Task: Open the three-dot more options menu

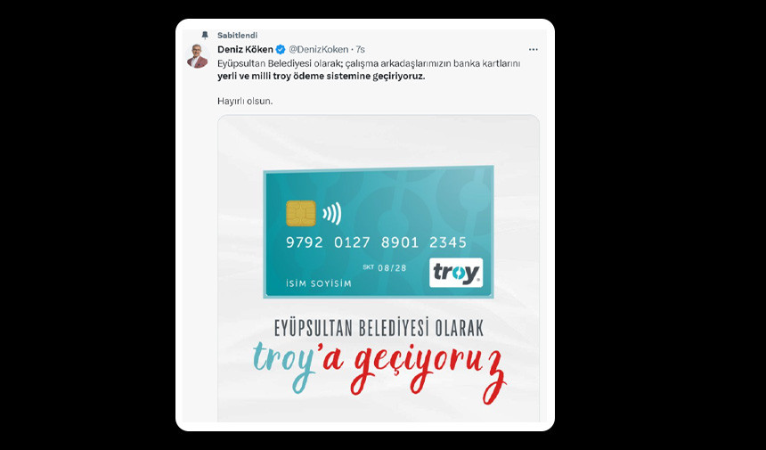Action: point(533,49)
